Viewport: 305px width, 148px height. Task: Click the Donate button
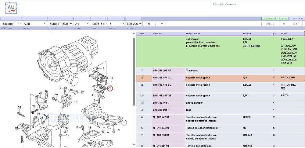pyautogui.click(x=270, y=24)
